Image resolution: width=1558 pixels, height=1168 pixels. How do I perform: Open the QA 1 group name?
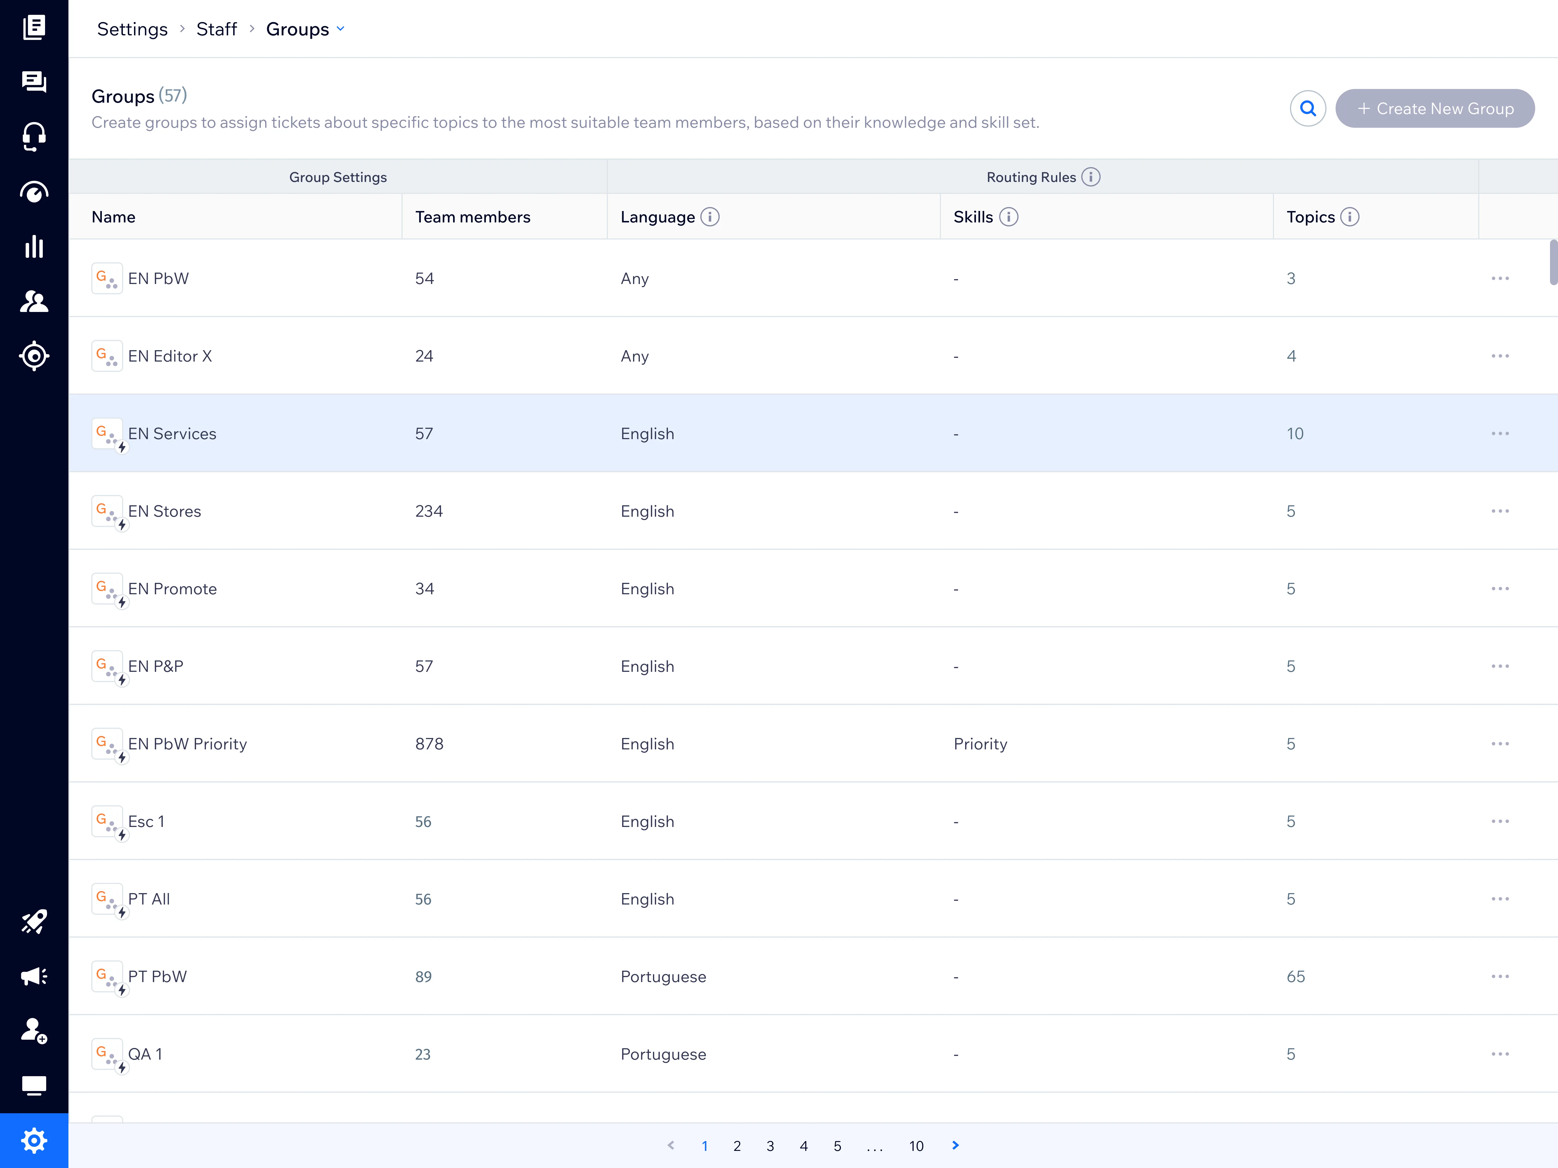(146, 1054)
